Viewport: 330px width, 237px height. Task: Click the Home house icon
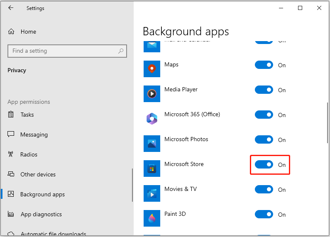tap(11, 32)
